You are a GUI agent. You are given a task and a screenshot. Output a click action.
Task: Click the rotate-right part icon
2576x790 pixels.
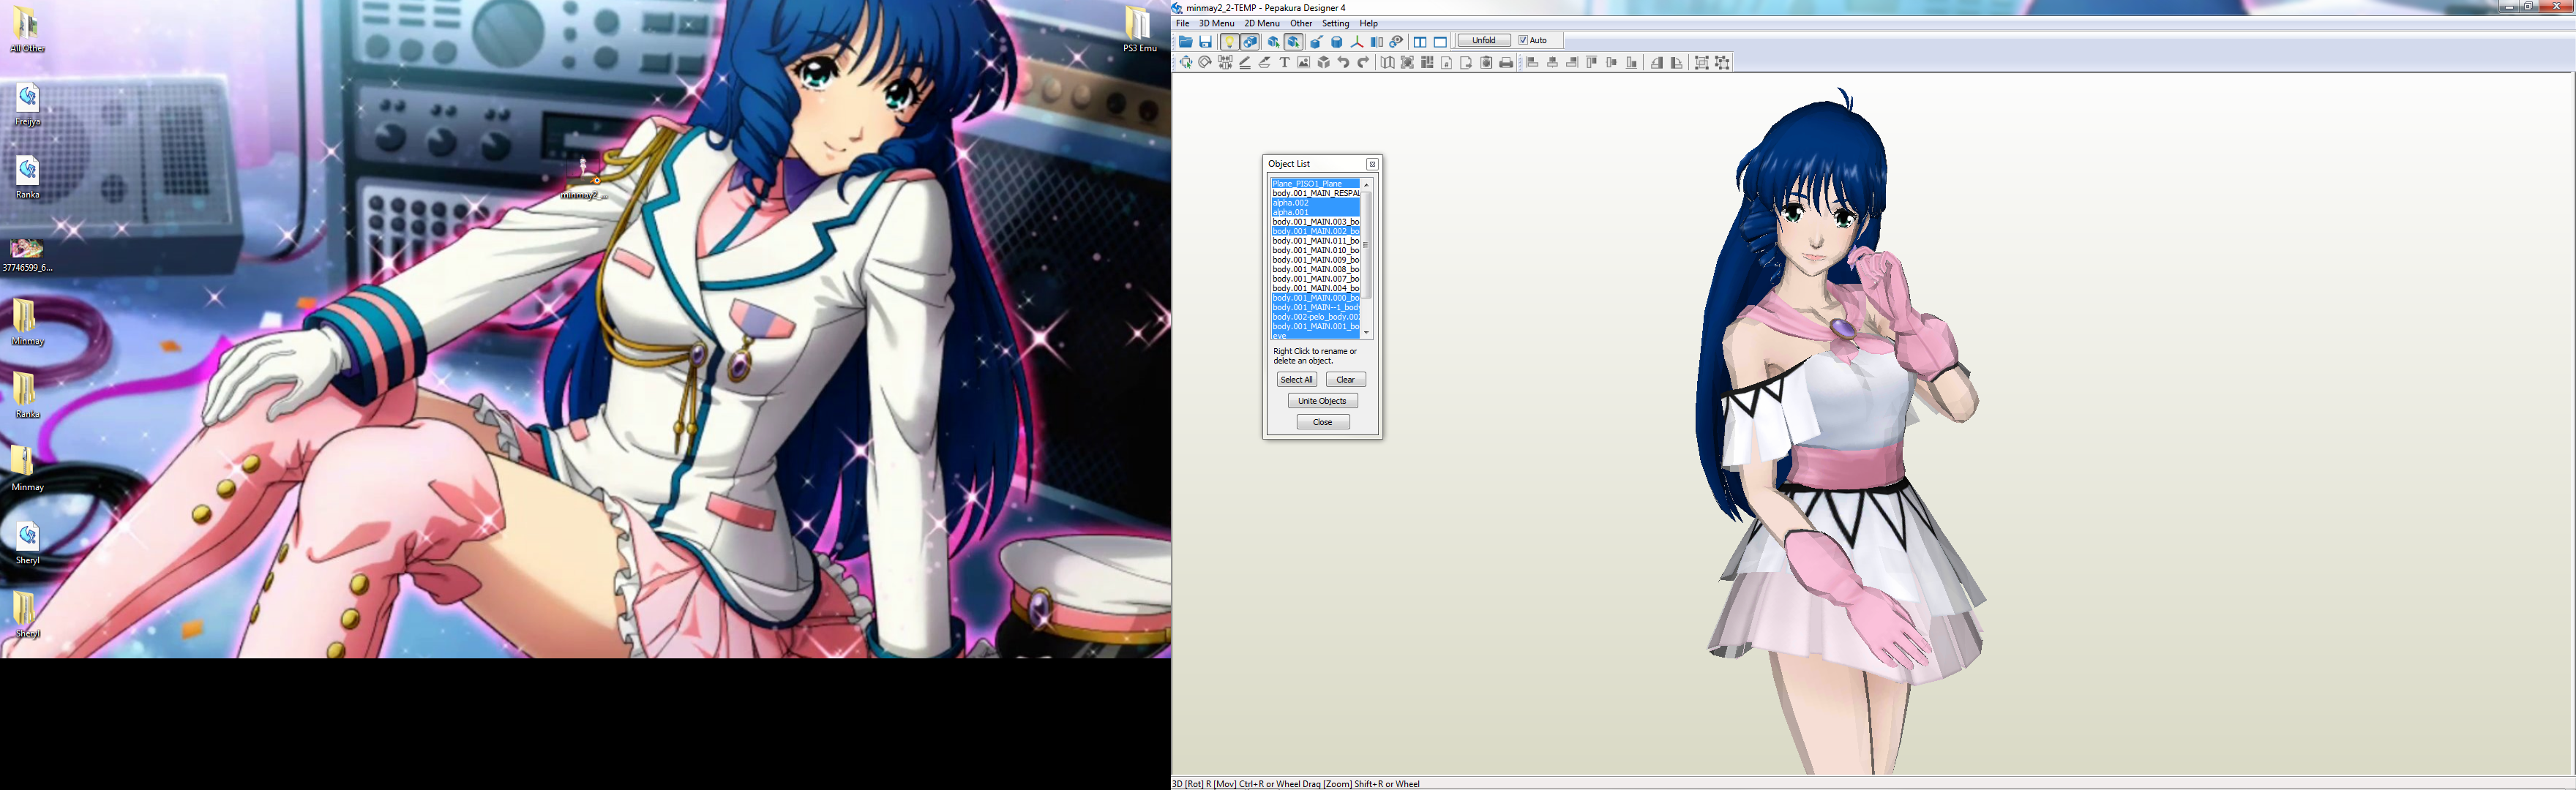[x=1677, y=63]
